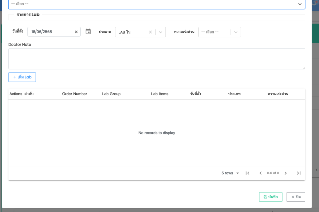
Task: Close dialog with the ปิด button
Action: coord(296,197)
